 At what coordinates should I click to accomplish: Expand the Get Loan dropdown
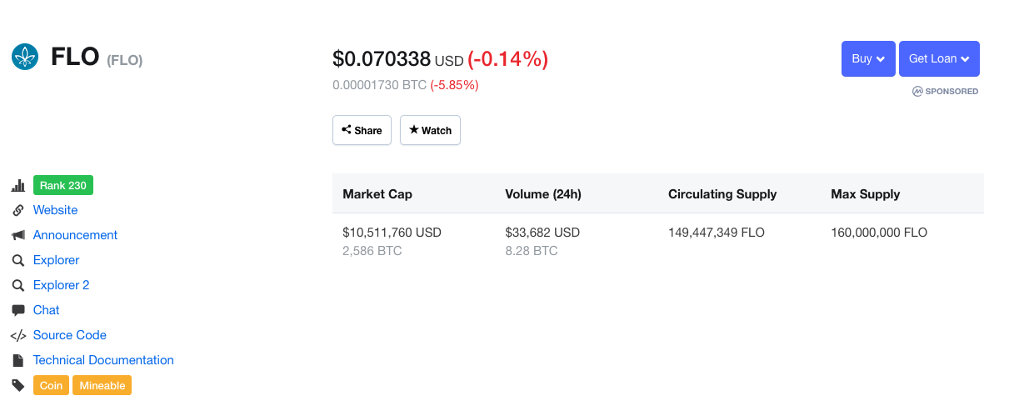tap(939, 59)
